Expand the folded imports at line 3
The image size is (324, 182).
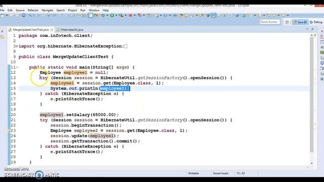tap(17, 46)
